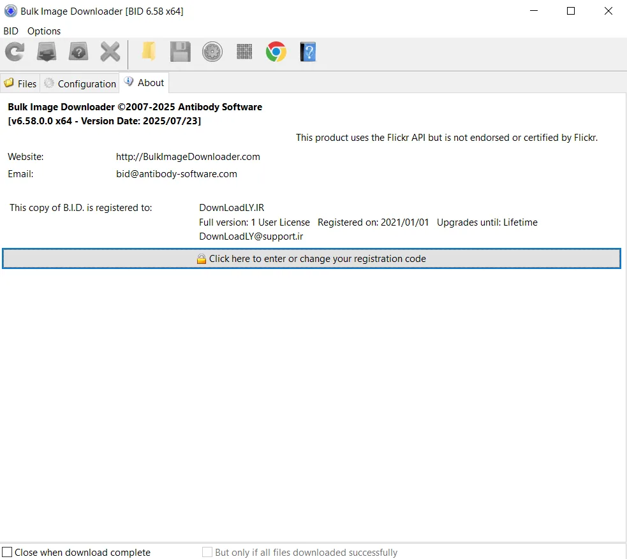
Task: Open the BulkImageDownloader.com website link
Action: 188,157
